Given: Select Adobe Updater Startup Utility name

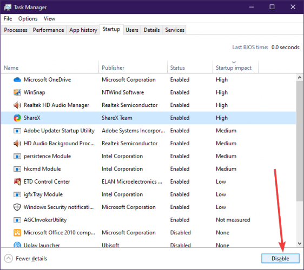Looking at the screenshot, I should coord(59,131).
